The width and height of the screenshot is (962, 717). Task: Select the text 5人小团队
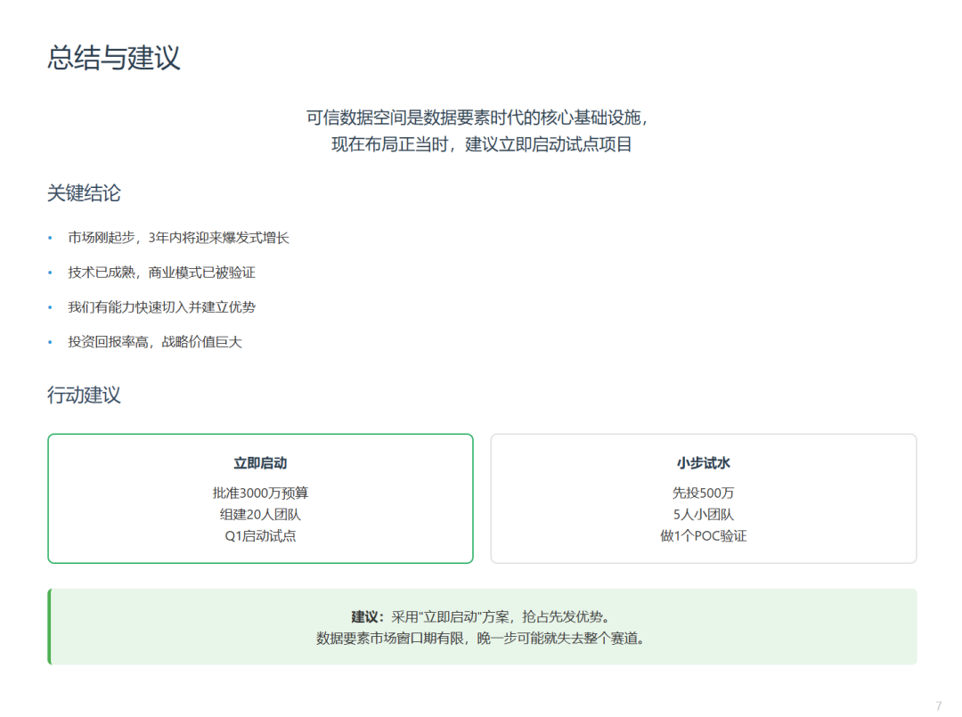703,514
